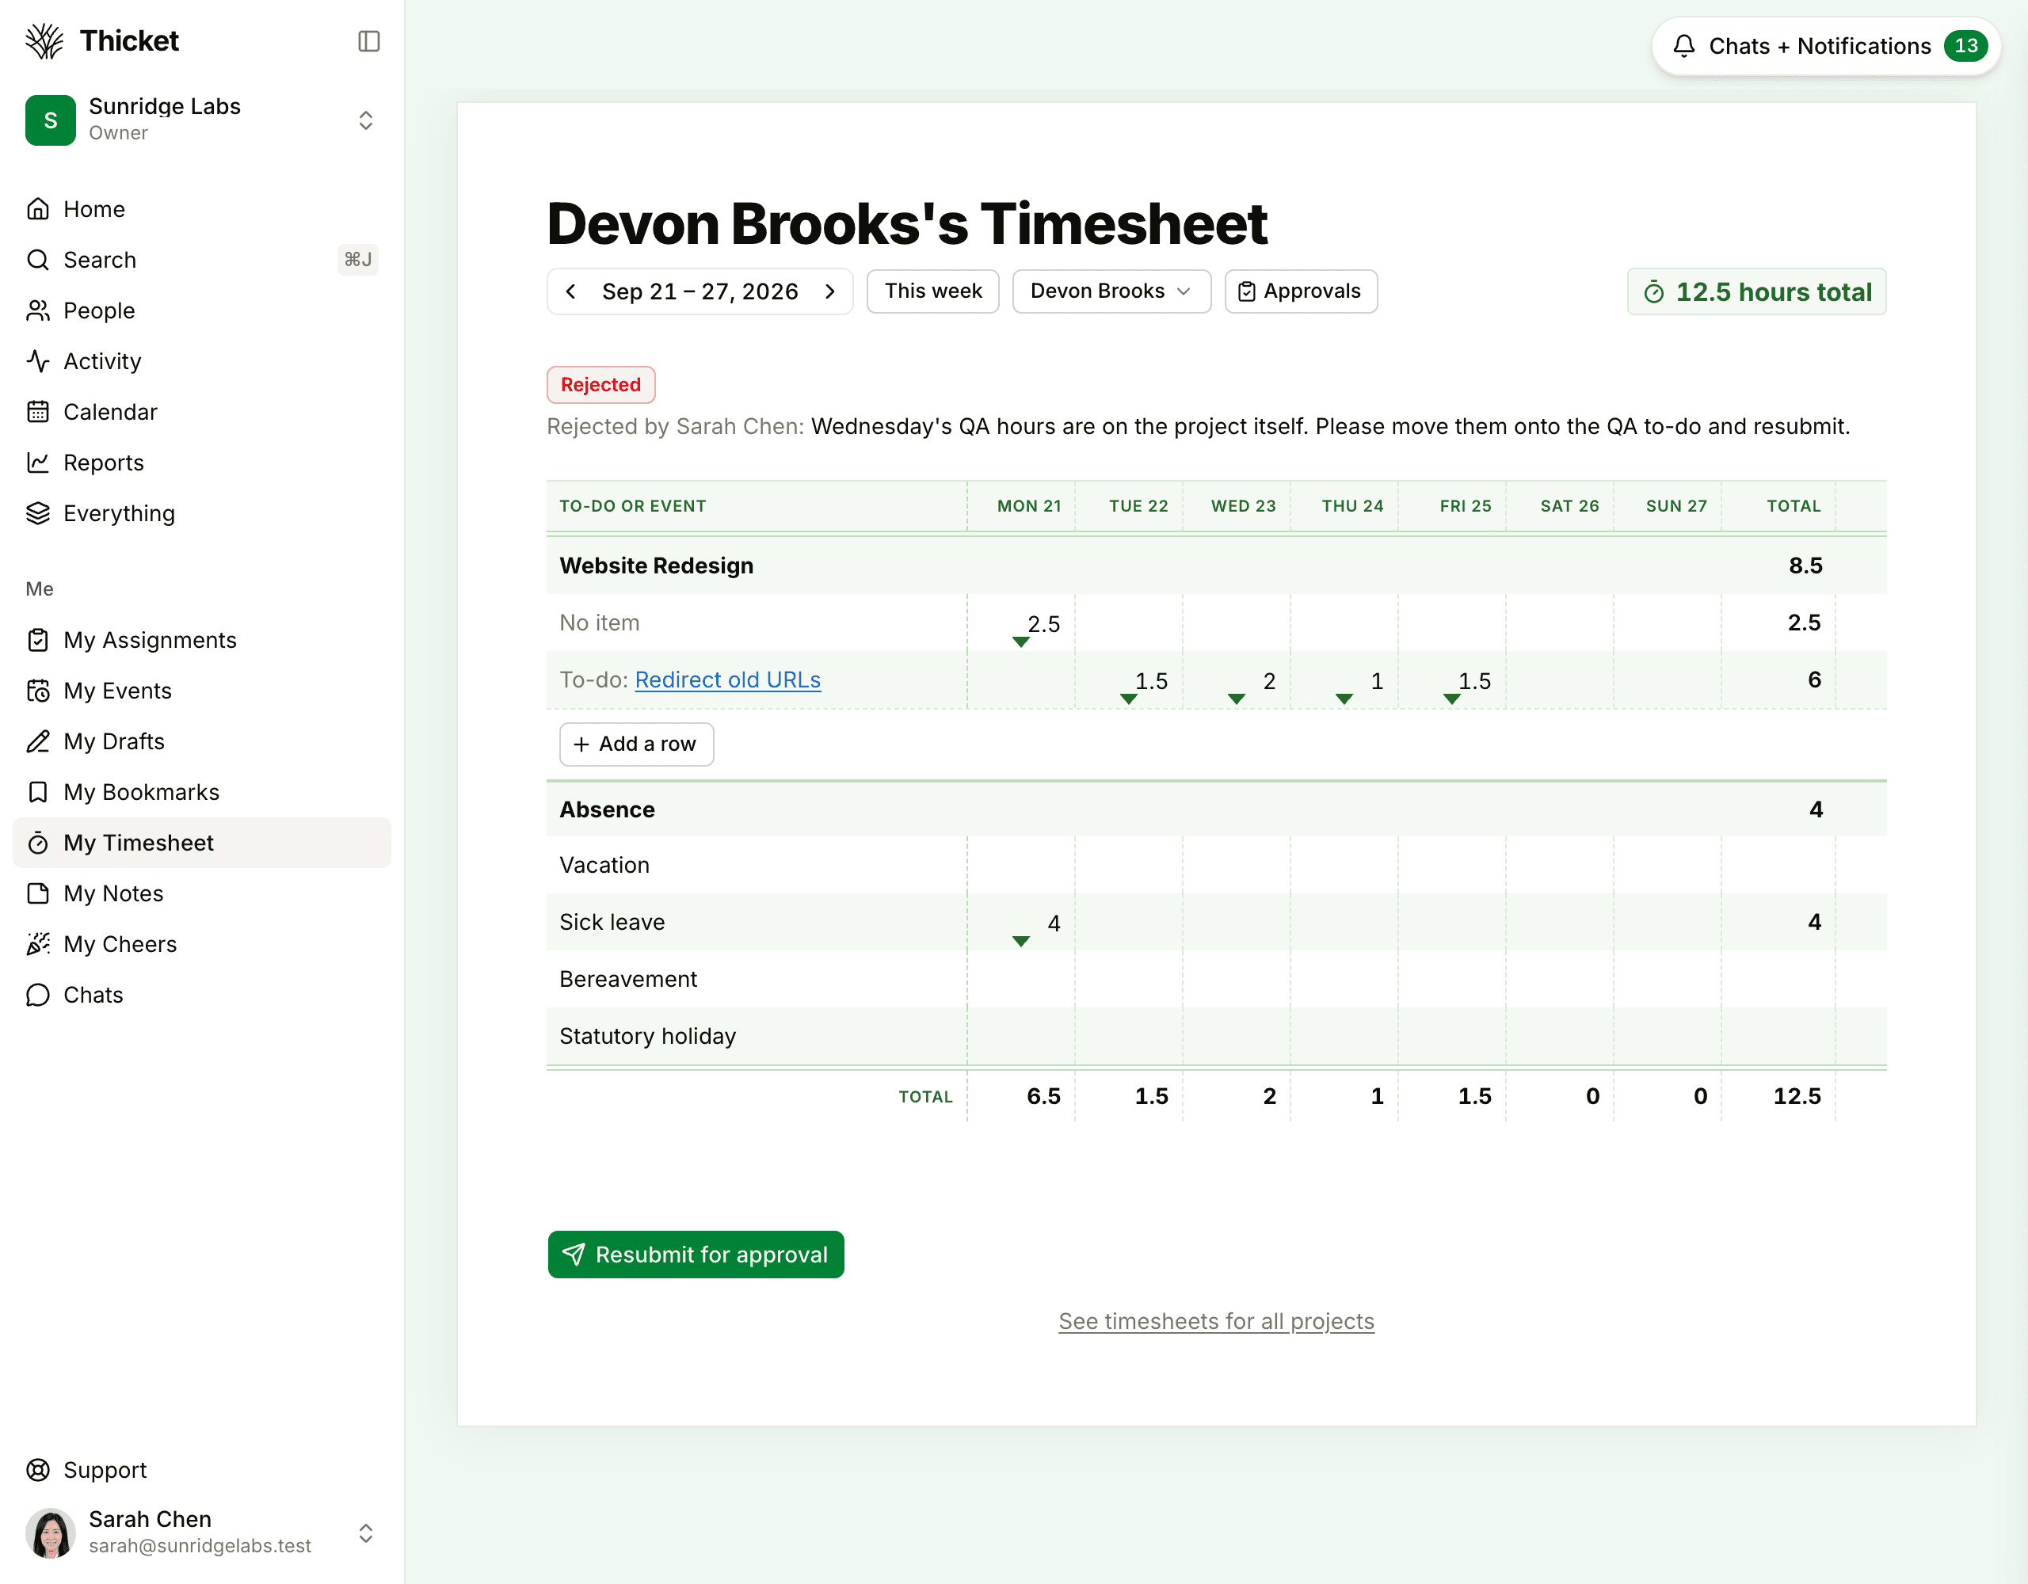Click the My Drafts pencil icon
The image size is (2028, 1584).
tap(38, 741)
